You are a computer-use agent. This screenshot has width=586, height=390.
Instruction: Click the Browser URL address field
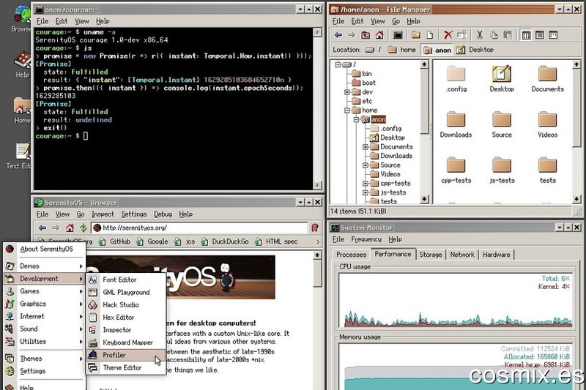coord(199,228)
